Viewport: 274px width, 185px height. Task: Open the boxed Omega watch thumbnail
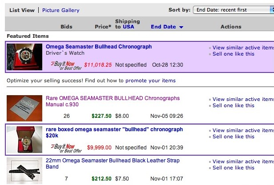click(24, 140)
